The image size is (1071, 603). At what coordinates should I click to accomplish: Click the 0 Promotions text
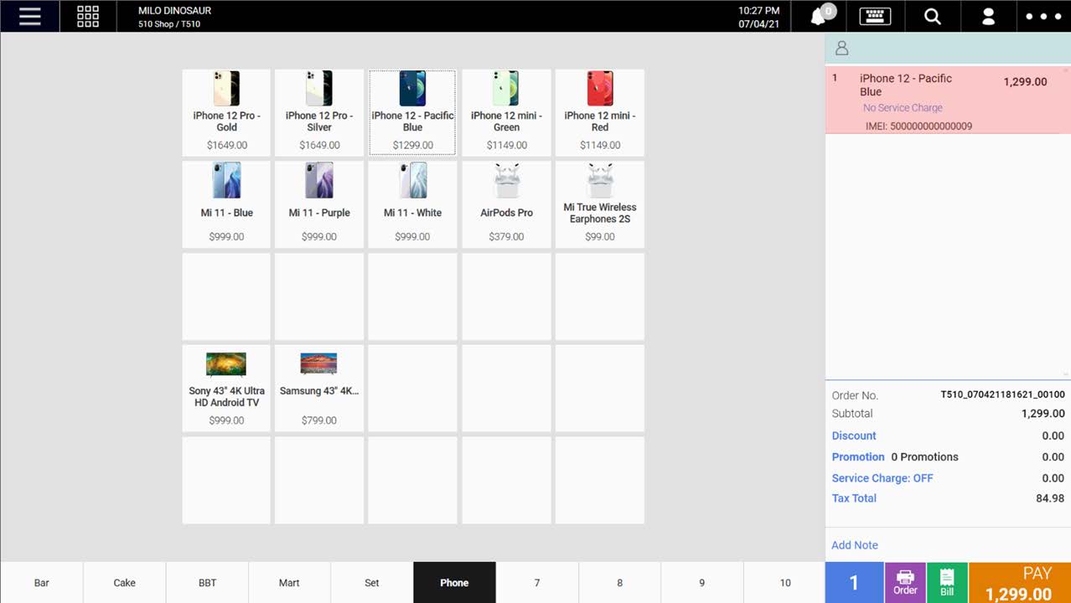pos(924,456)
